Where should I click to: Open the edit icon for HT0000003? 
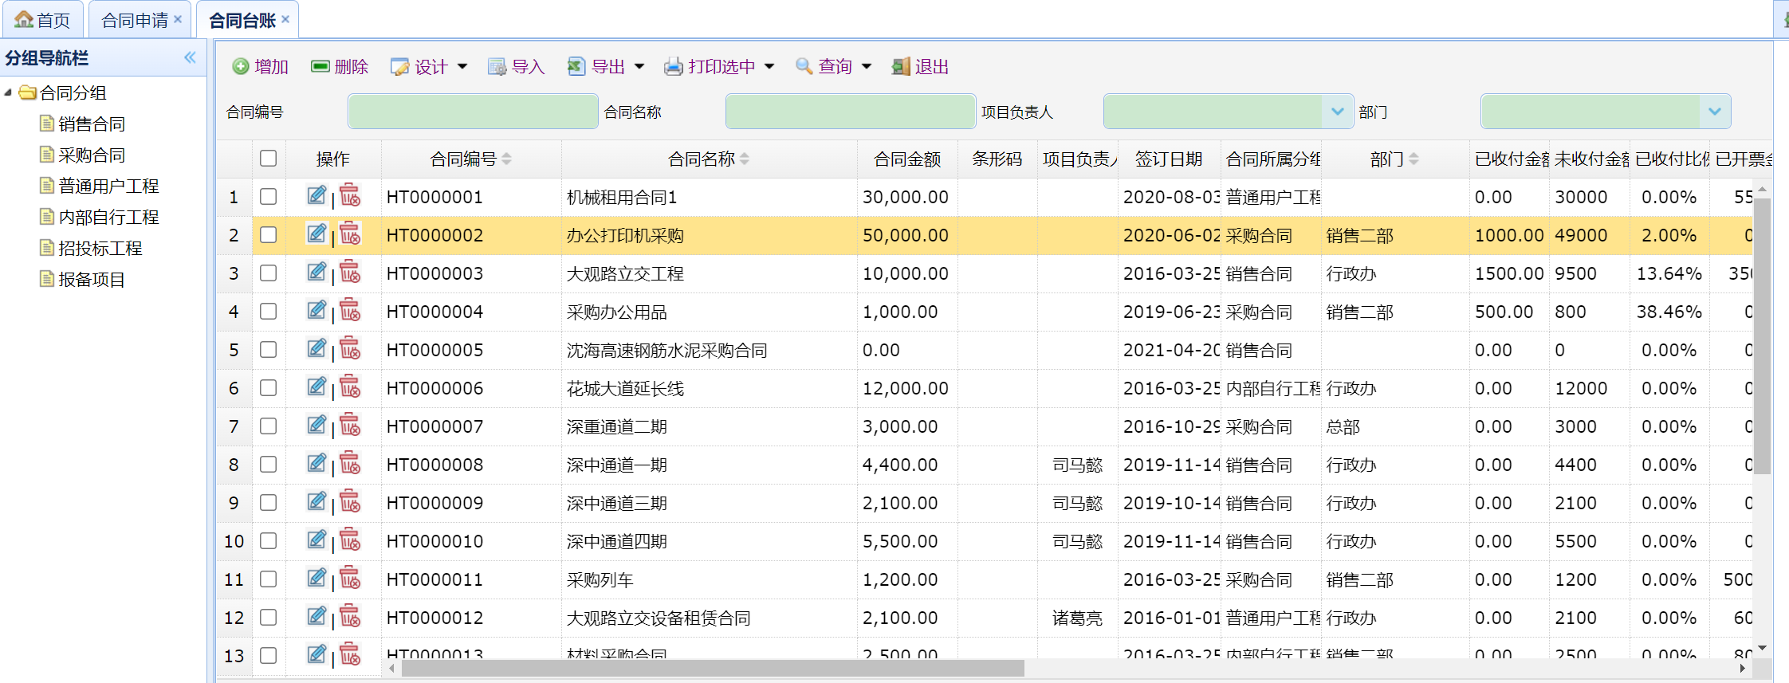(x=317, y=272)
